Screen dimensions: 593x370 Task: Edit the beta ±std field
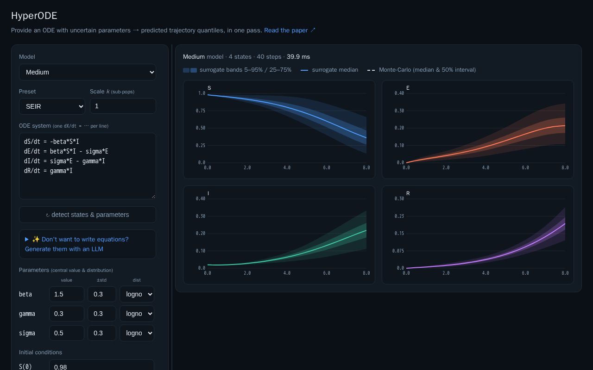tap(102, 294)
